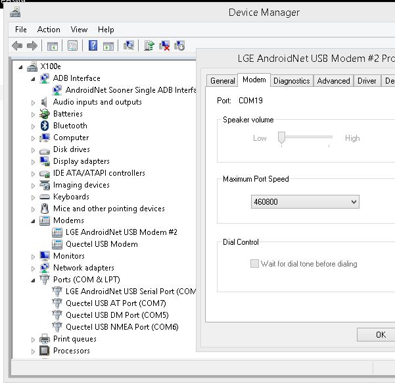395x383 pixels.
Task: Toggle the Show/Hide console tree icon
Action: 52,45
